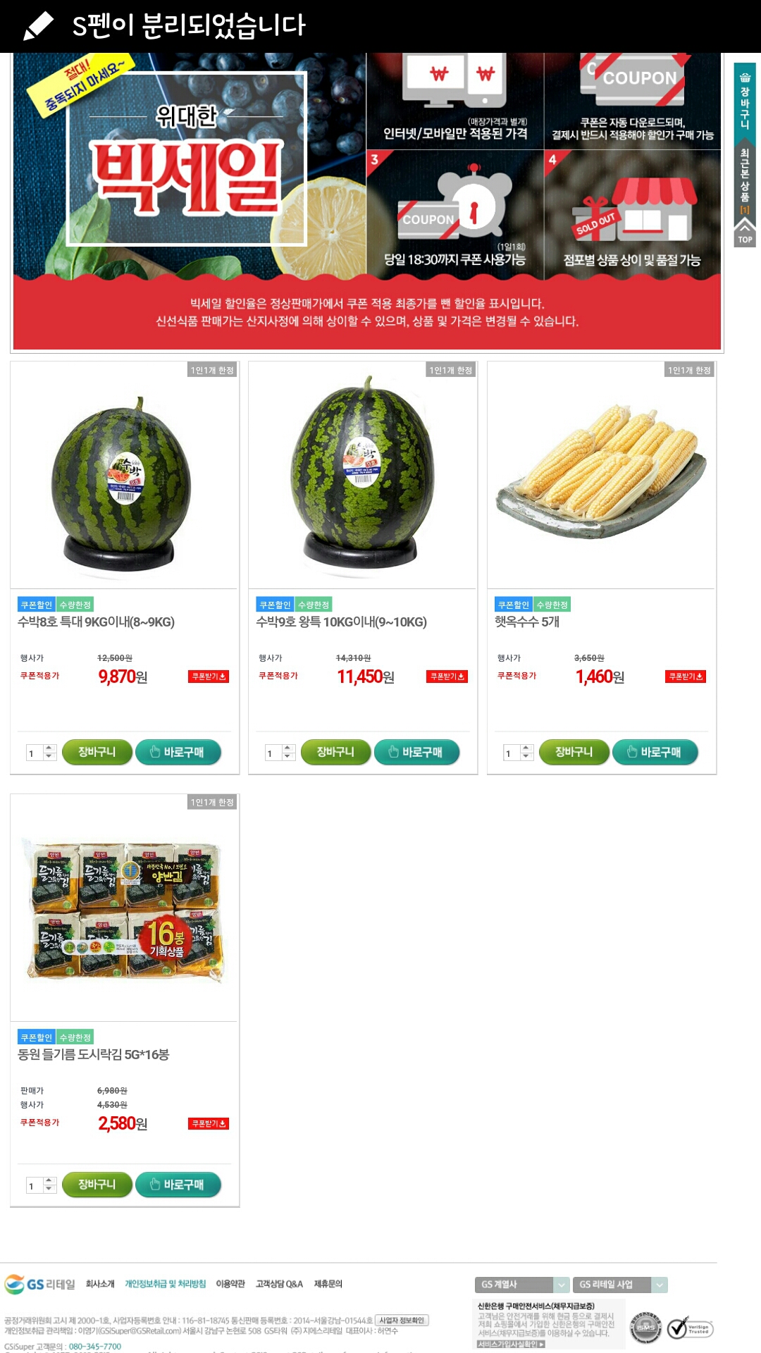The width and height of the screenshot is (761, 1353).
Task: Adjust quantity stepper for 햇옥수수 5개
Action: coord(526,753)
